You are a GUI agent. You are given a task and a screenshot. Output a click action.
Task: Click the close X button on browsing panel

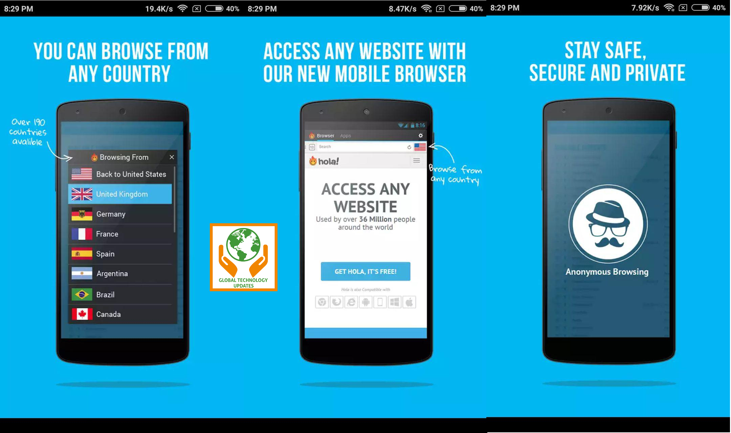[172, 157]
